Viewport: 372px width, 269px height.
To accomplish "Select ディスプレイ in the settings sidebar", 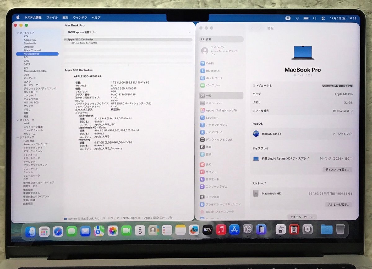I will point(214,132).
